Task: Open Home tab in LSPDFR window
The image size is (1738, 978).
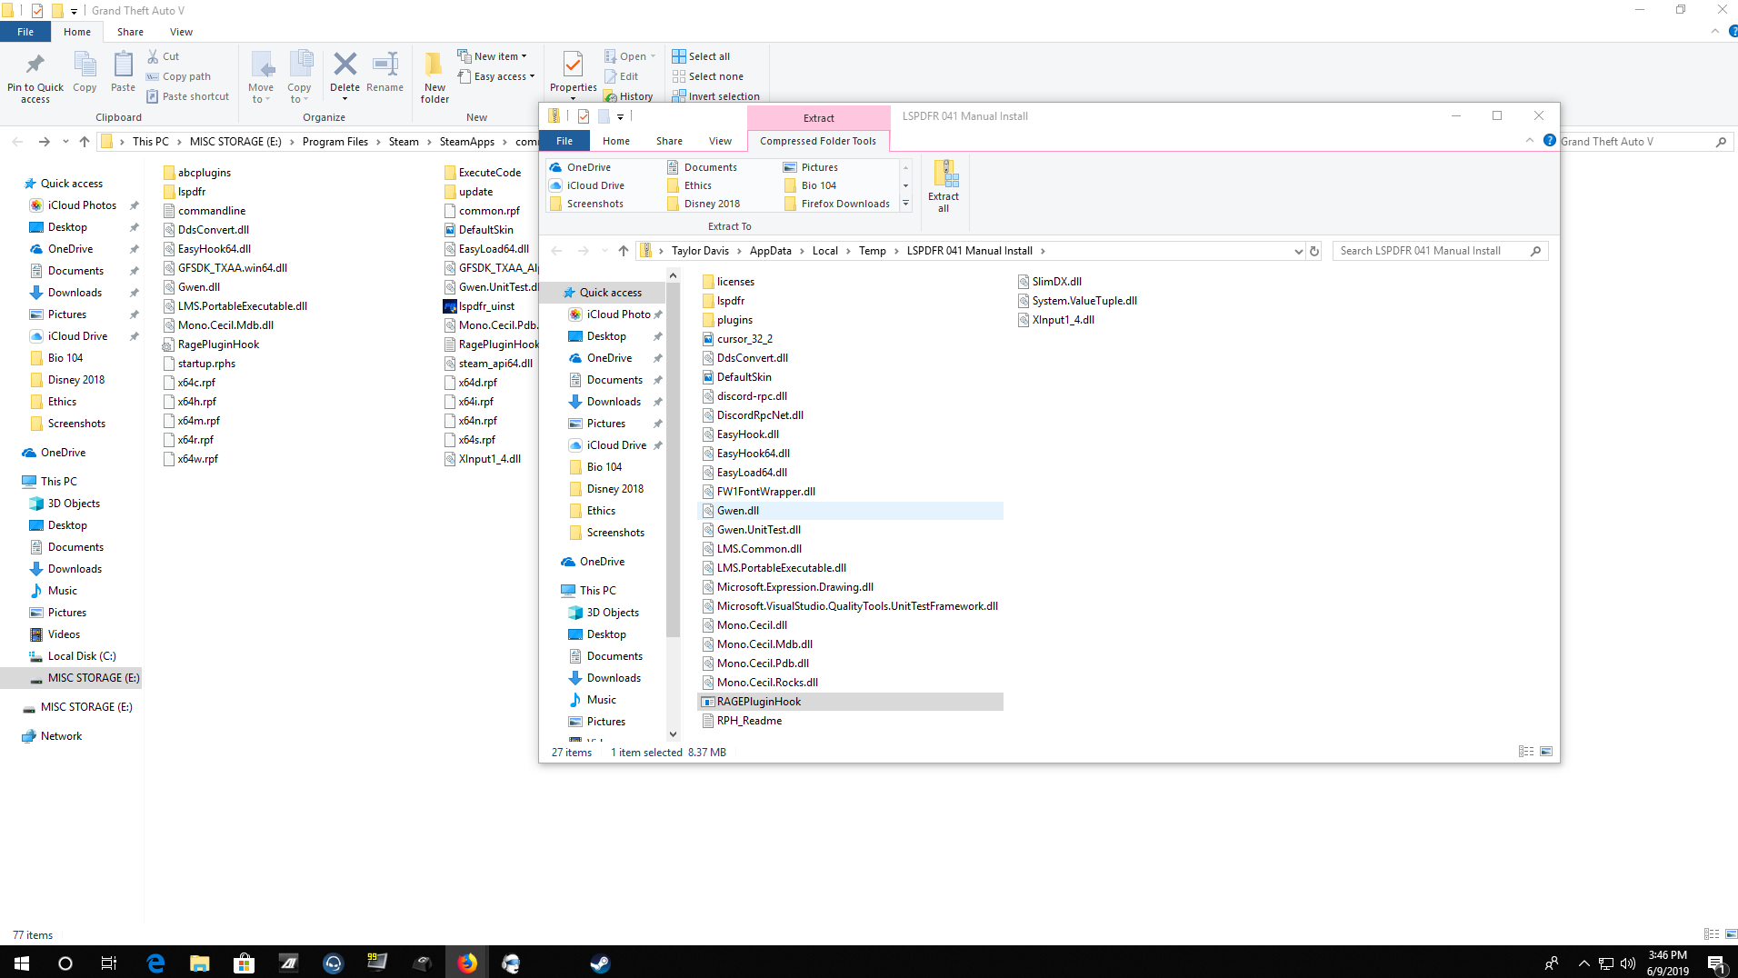Action: coord(615,141)
